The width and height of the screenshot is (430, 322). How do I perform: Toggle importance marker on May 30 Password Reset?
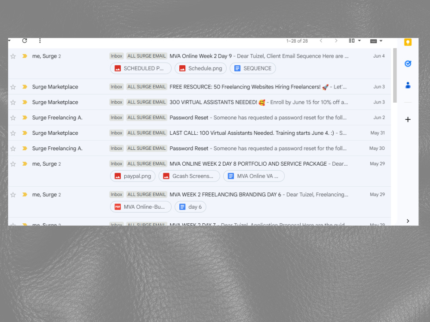(x=25, y=148)
